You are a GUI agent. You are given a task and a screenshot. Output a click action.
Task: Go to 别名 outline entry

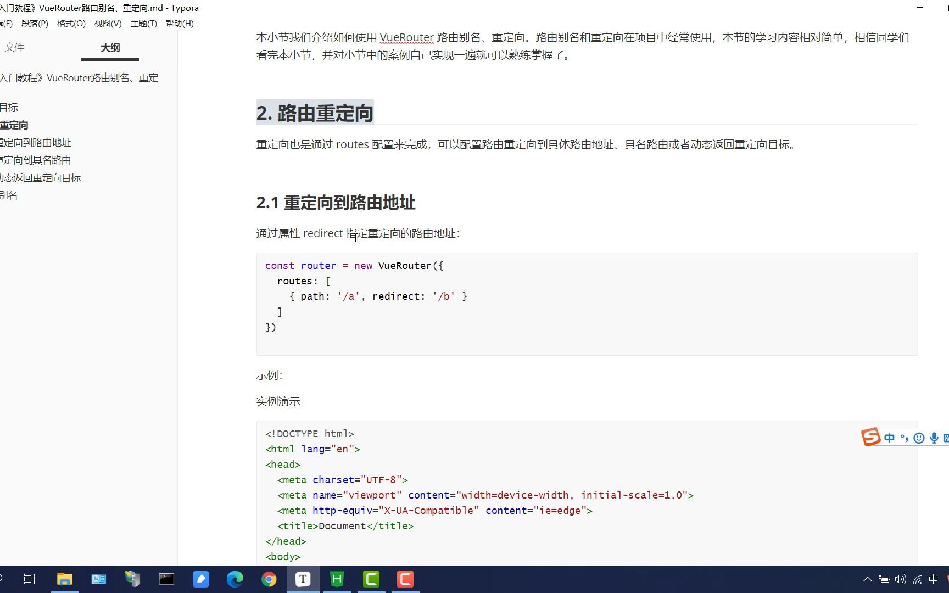tap(9, 195)
